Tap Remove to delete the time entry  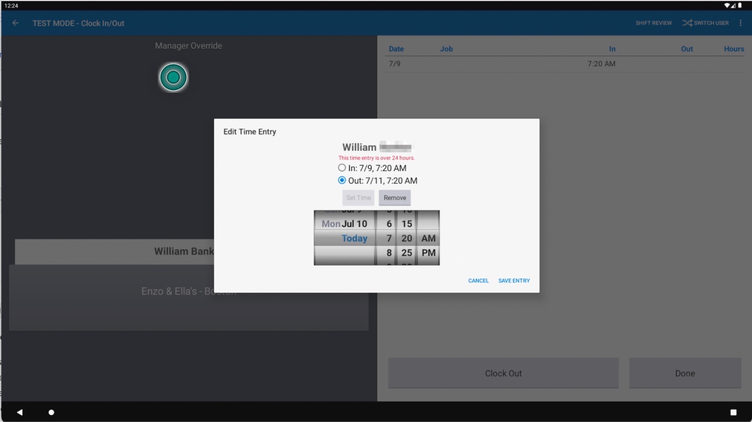[394, 197]
